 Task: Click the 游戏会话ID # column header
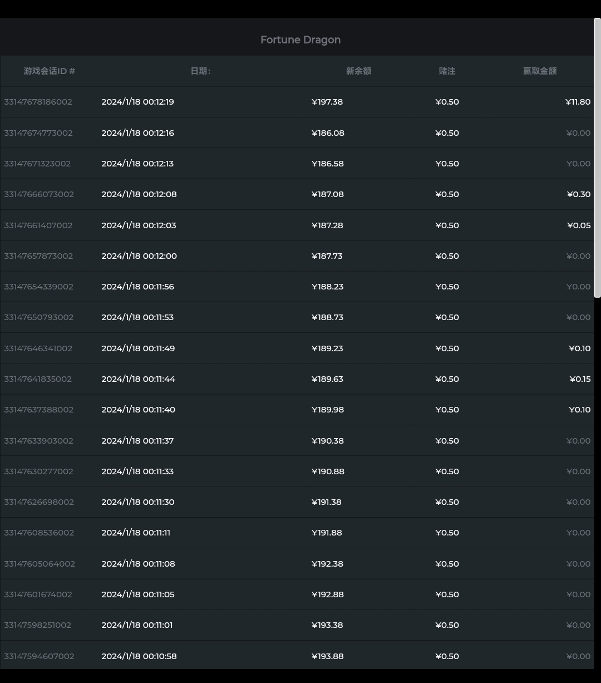point(50,71)
